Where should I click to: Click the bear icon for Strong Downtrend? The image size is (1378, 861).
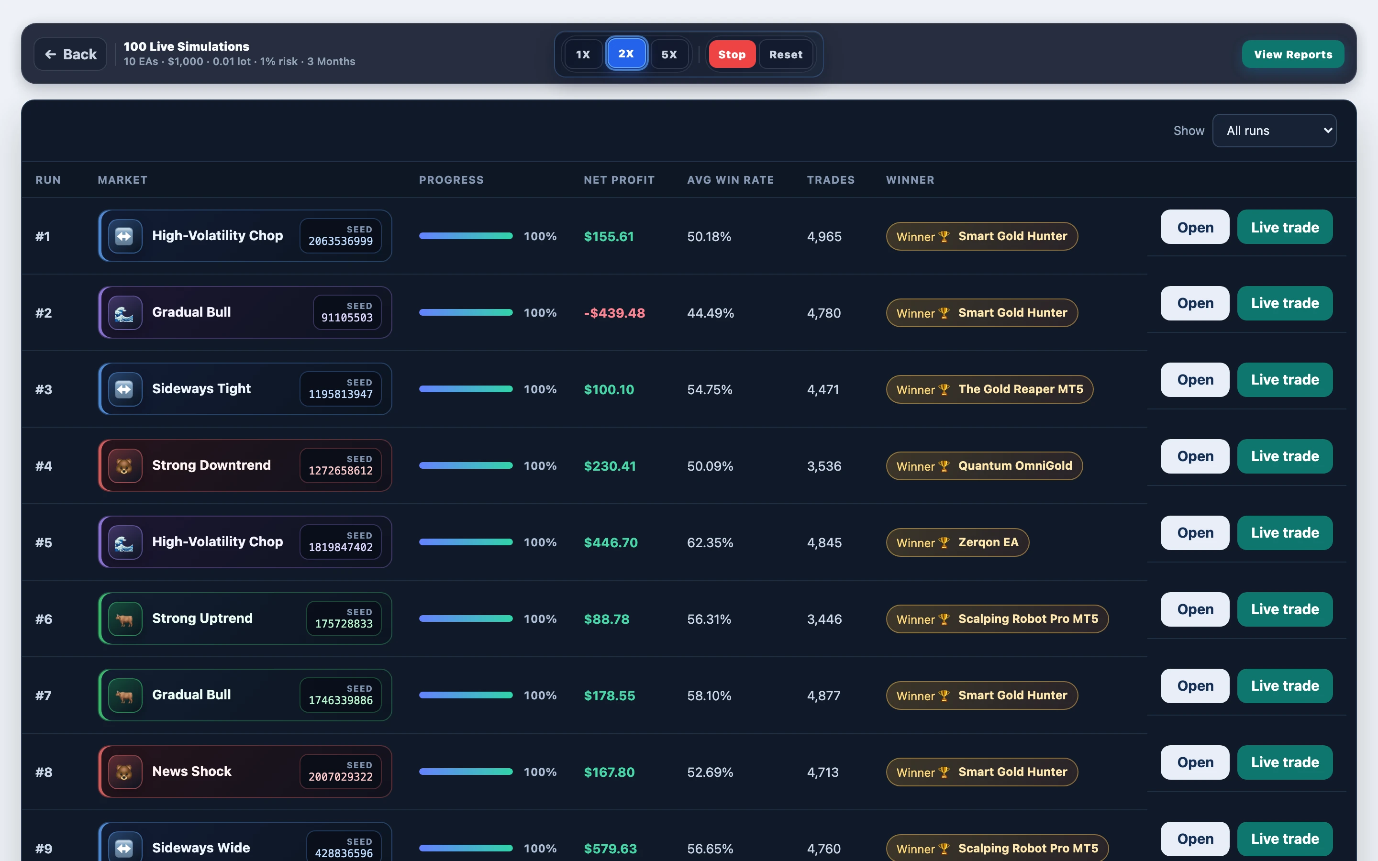click(125, 466)
